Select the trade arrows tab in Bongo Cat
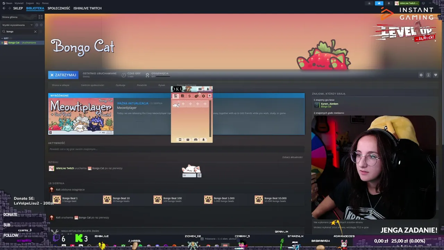This screenshot has height=250, width=444. 189,96
